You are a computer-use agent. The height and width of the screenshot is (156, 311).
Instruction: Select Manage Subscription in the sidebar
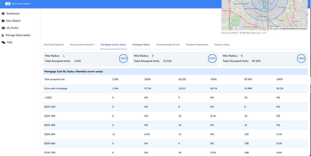[18, 35]
